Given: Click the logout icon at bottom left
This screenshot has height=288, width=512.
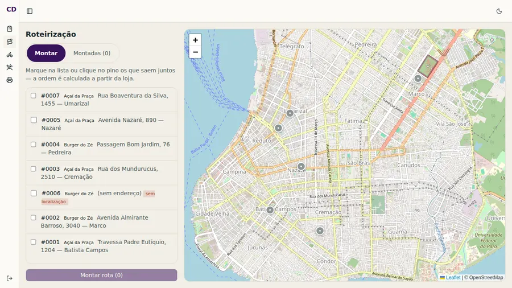Looking at the screenshot, I should pos(10,278).
